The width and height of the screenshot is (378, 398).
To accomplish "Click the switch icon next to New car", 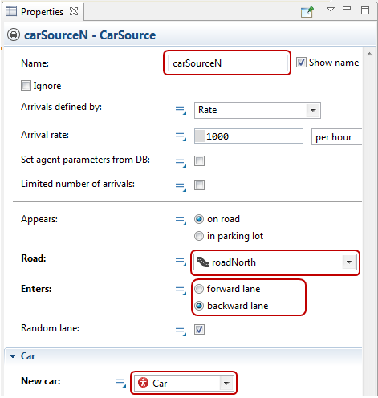I will pos(120,383).
